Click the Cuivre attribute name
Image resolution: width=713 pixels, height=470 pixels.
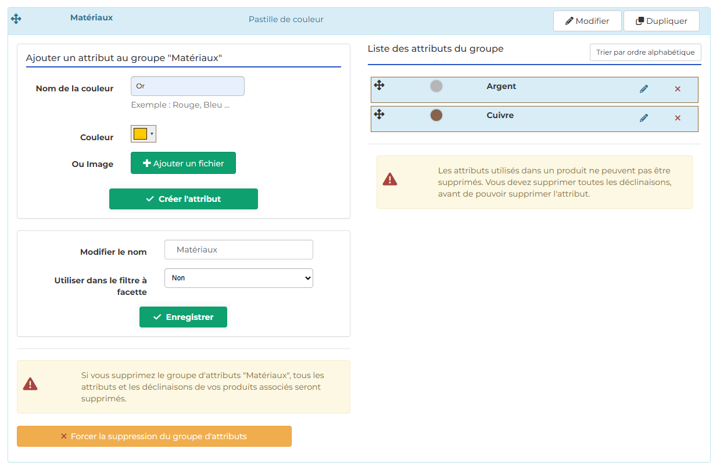coord(500,115)
